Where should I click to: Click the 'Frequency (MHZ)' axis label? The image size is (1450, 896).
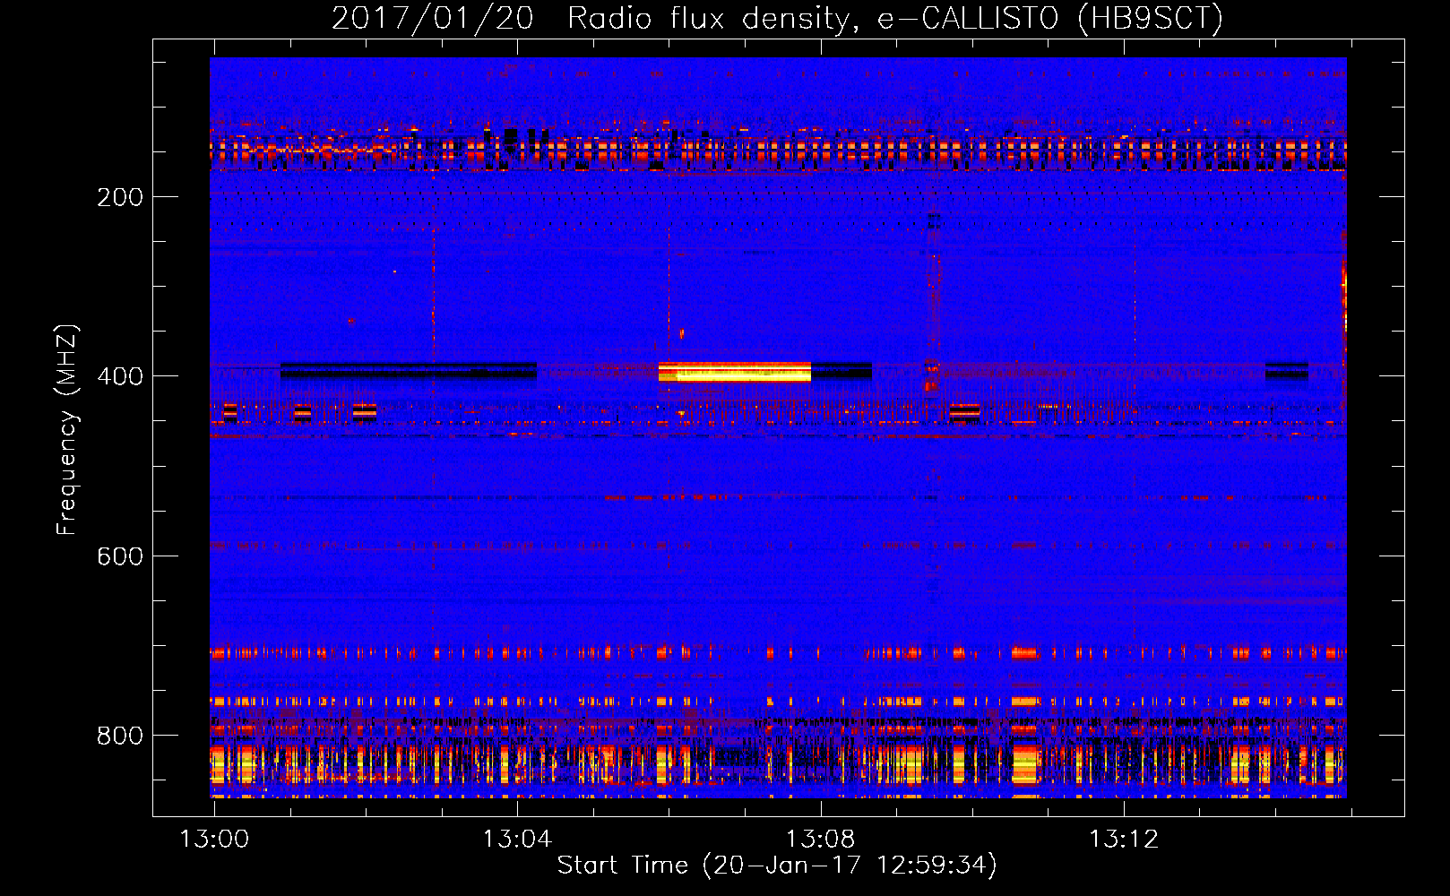click(67, 429)
